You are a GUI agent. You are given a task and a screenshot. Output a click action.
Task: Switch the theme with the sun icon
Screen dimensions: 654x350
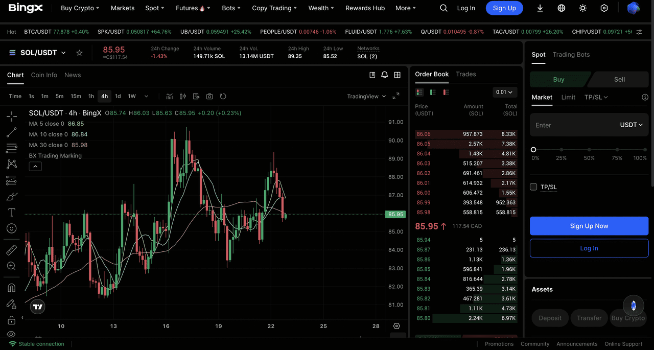583,8
